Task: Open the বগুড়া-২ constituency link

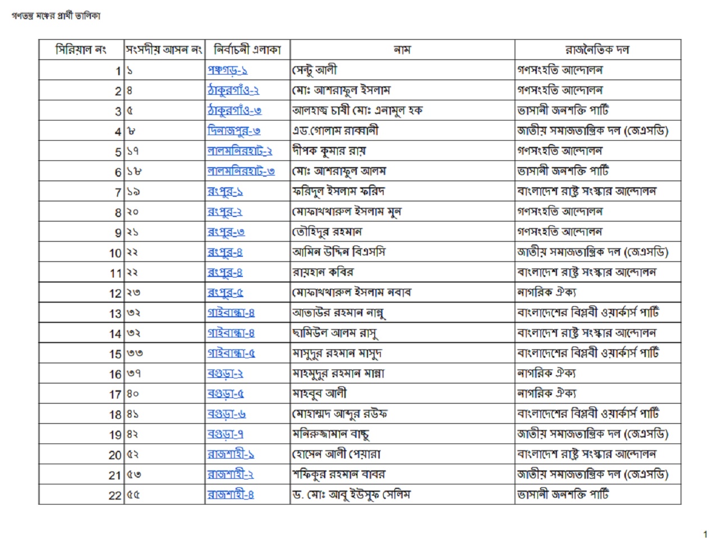Action: [x=225, y=374]
